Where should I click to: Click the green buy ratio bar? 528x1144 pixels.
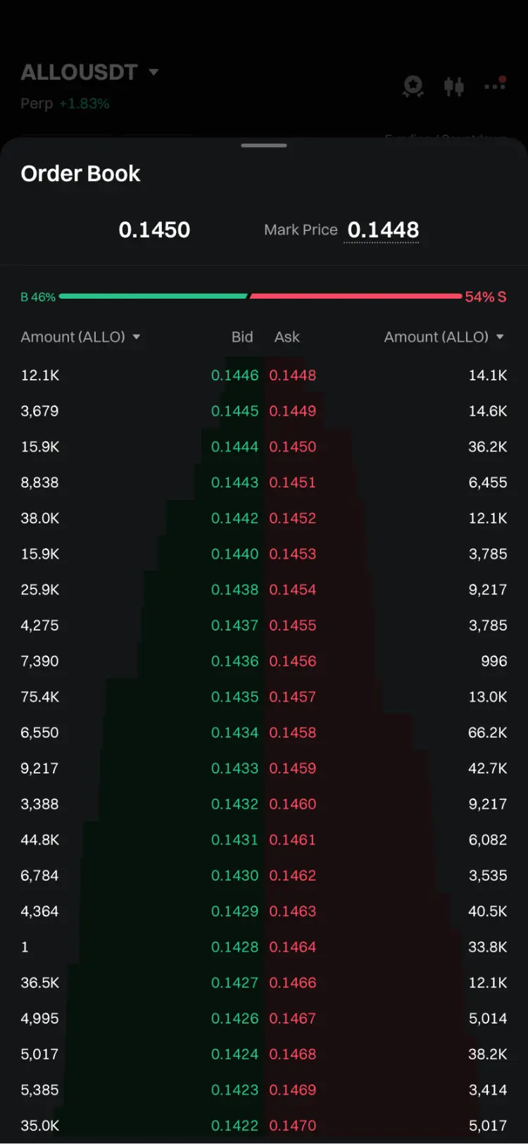click(153, 297)
